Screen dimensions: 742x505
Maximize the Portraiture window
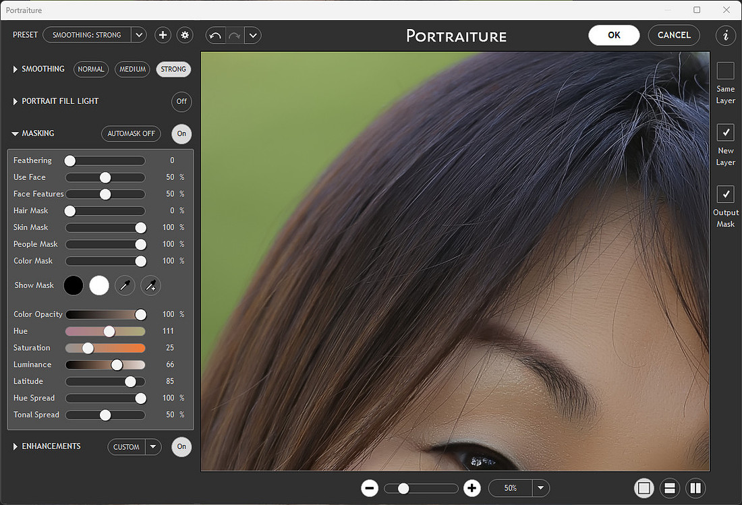tap(697, 10)
